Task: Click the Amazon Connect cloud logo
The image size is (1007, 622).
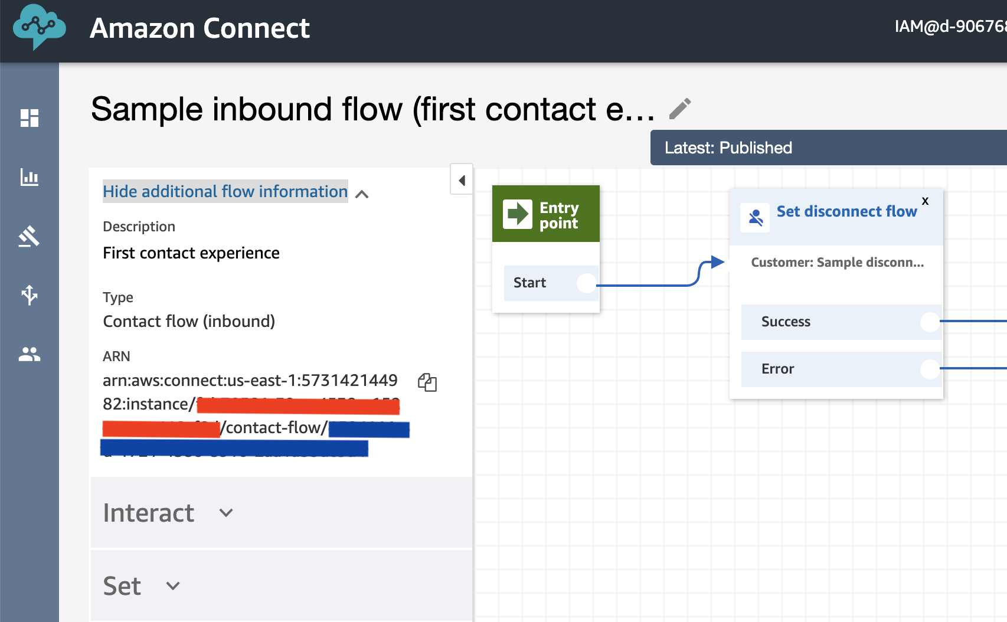Action: point(39,27)
